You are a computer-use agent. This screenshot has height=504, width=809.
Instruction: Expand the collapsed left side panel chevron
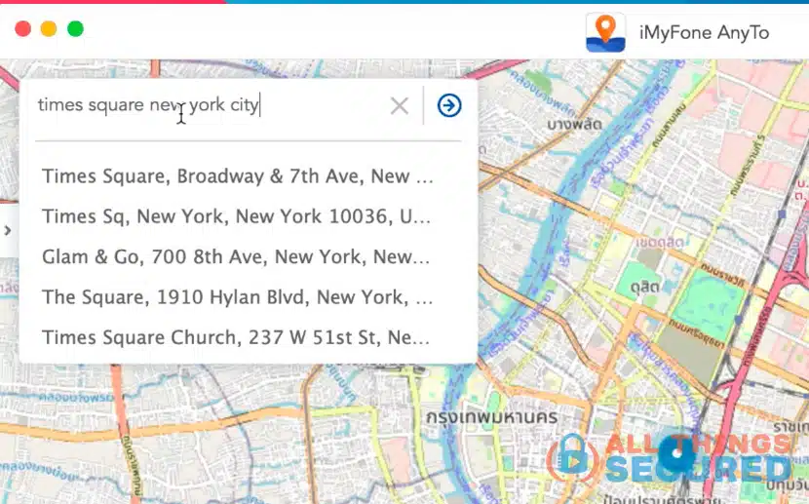pos(8,231)
